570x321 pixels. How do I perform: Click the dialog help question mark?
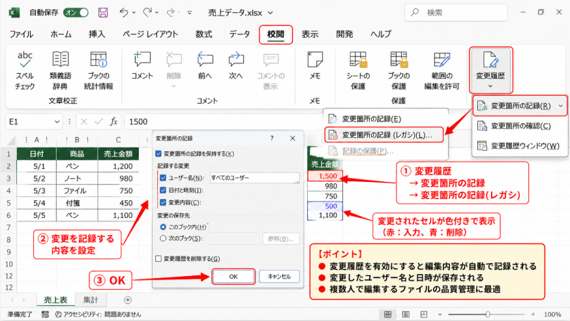pos(272,138)
